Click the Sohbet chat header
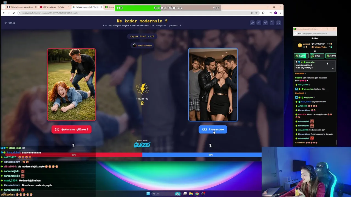The width and height of the screenshot is (351, 197). click(315, 38)
